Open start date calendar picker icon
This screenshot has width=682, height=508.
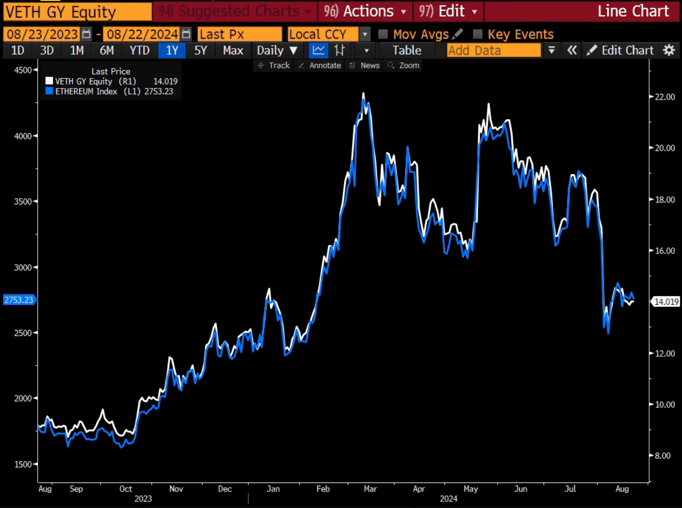click(86, 34)
